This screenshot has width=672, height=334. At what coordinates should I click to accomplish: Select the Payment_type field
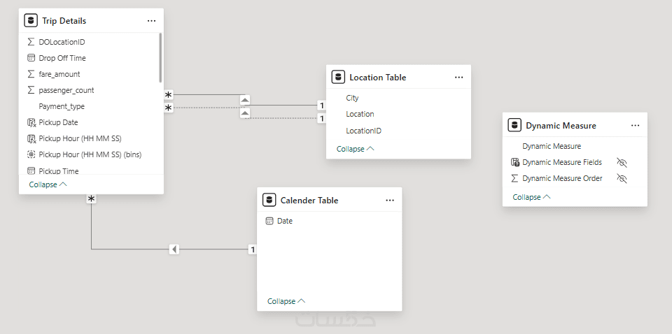(62, 106)
